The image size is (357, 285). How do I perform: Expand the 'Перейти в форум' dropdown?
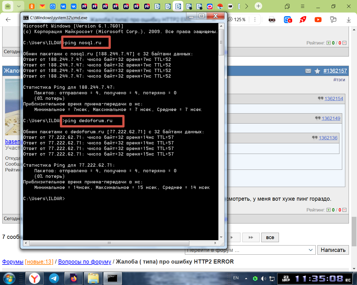(x=311, y=250)
